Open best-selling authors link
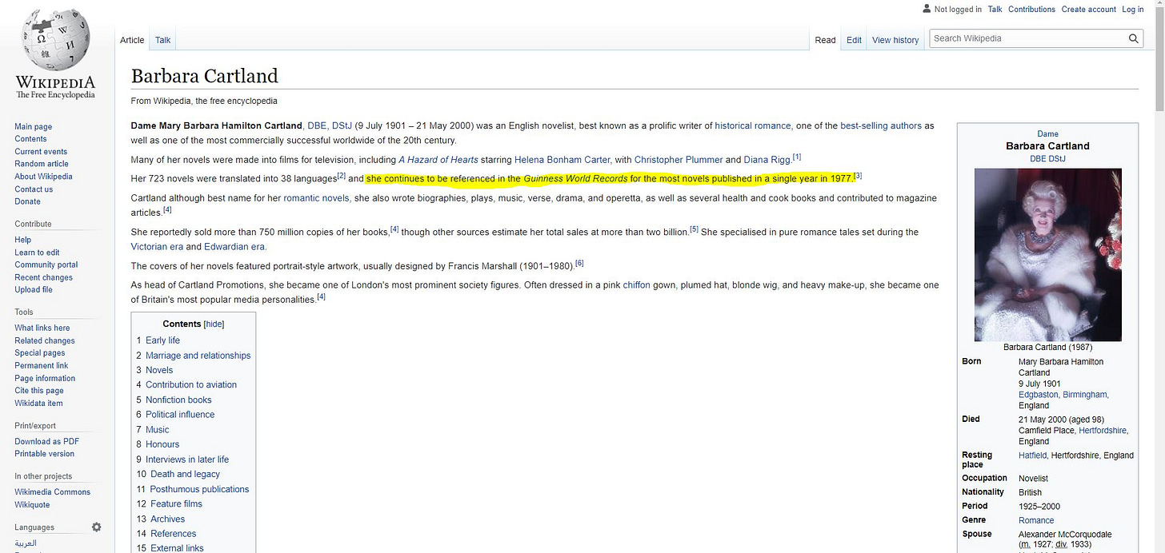Screen dimensions: 1165x553 [881, 126]
